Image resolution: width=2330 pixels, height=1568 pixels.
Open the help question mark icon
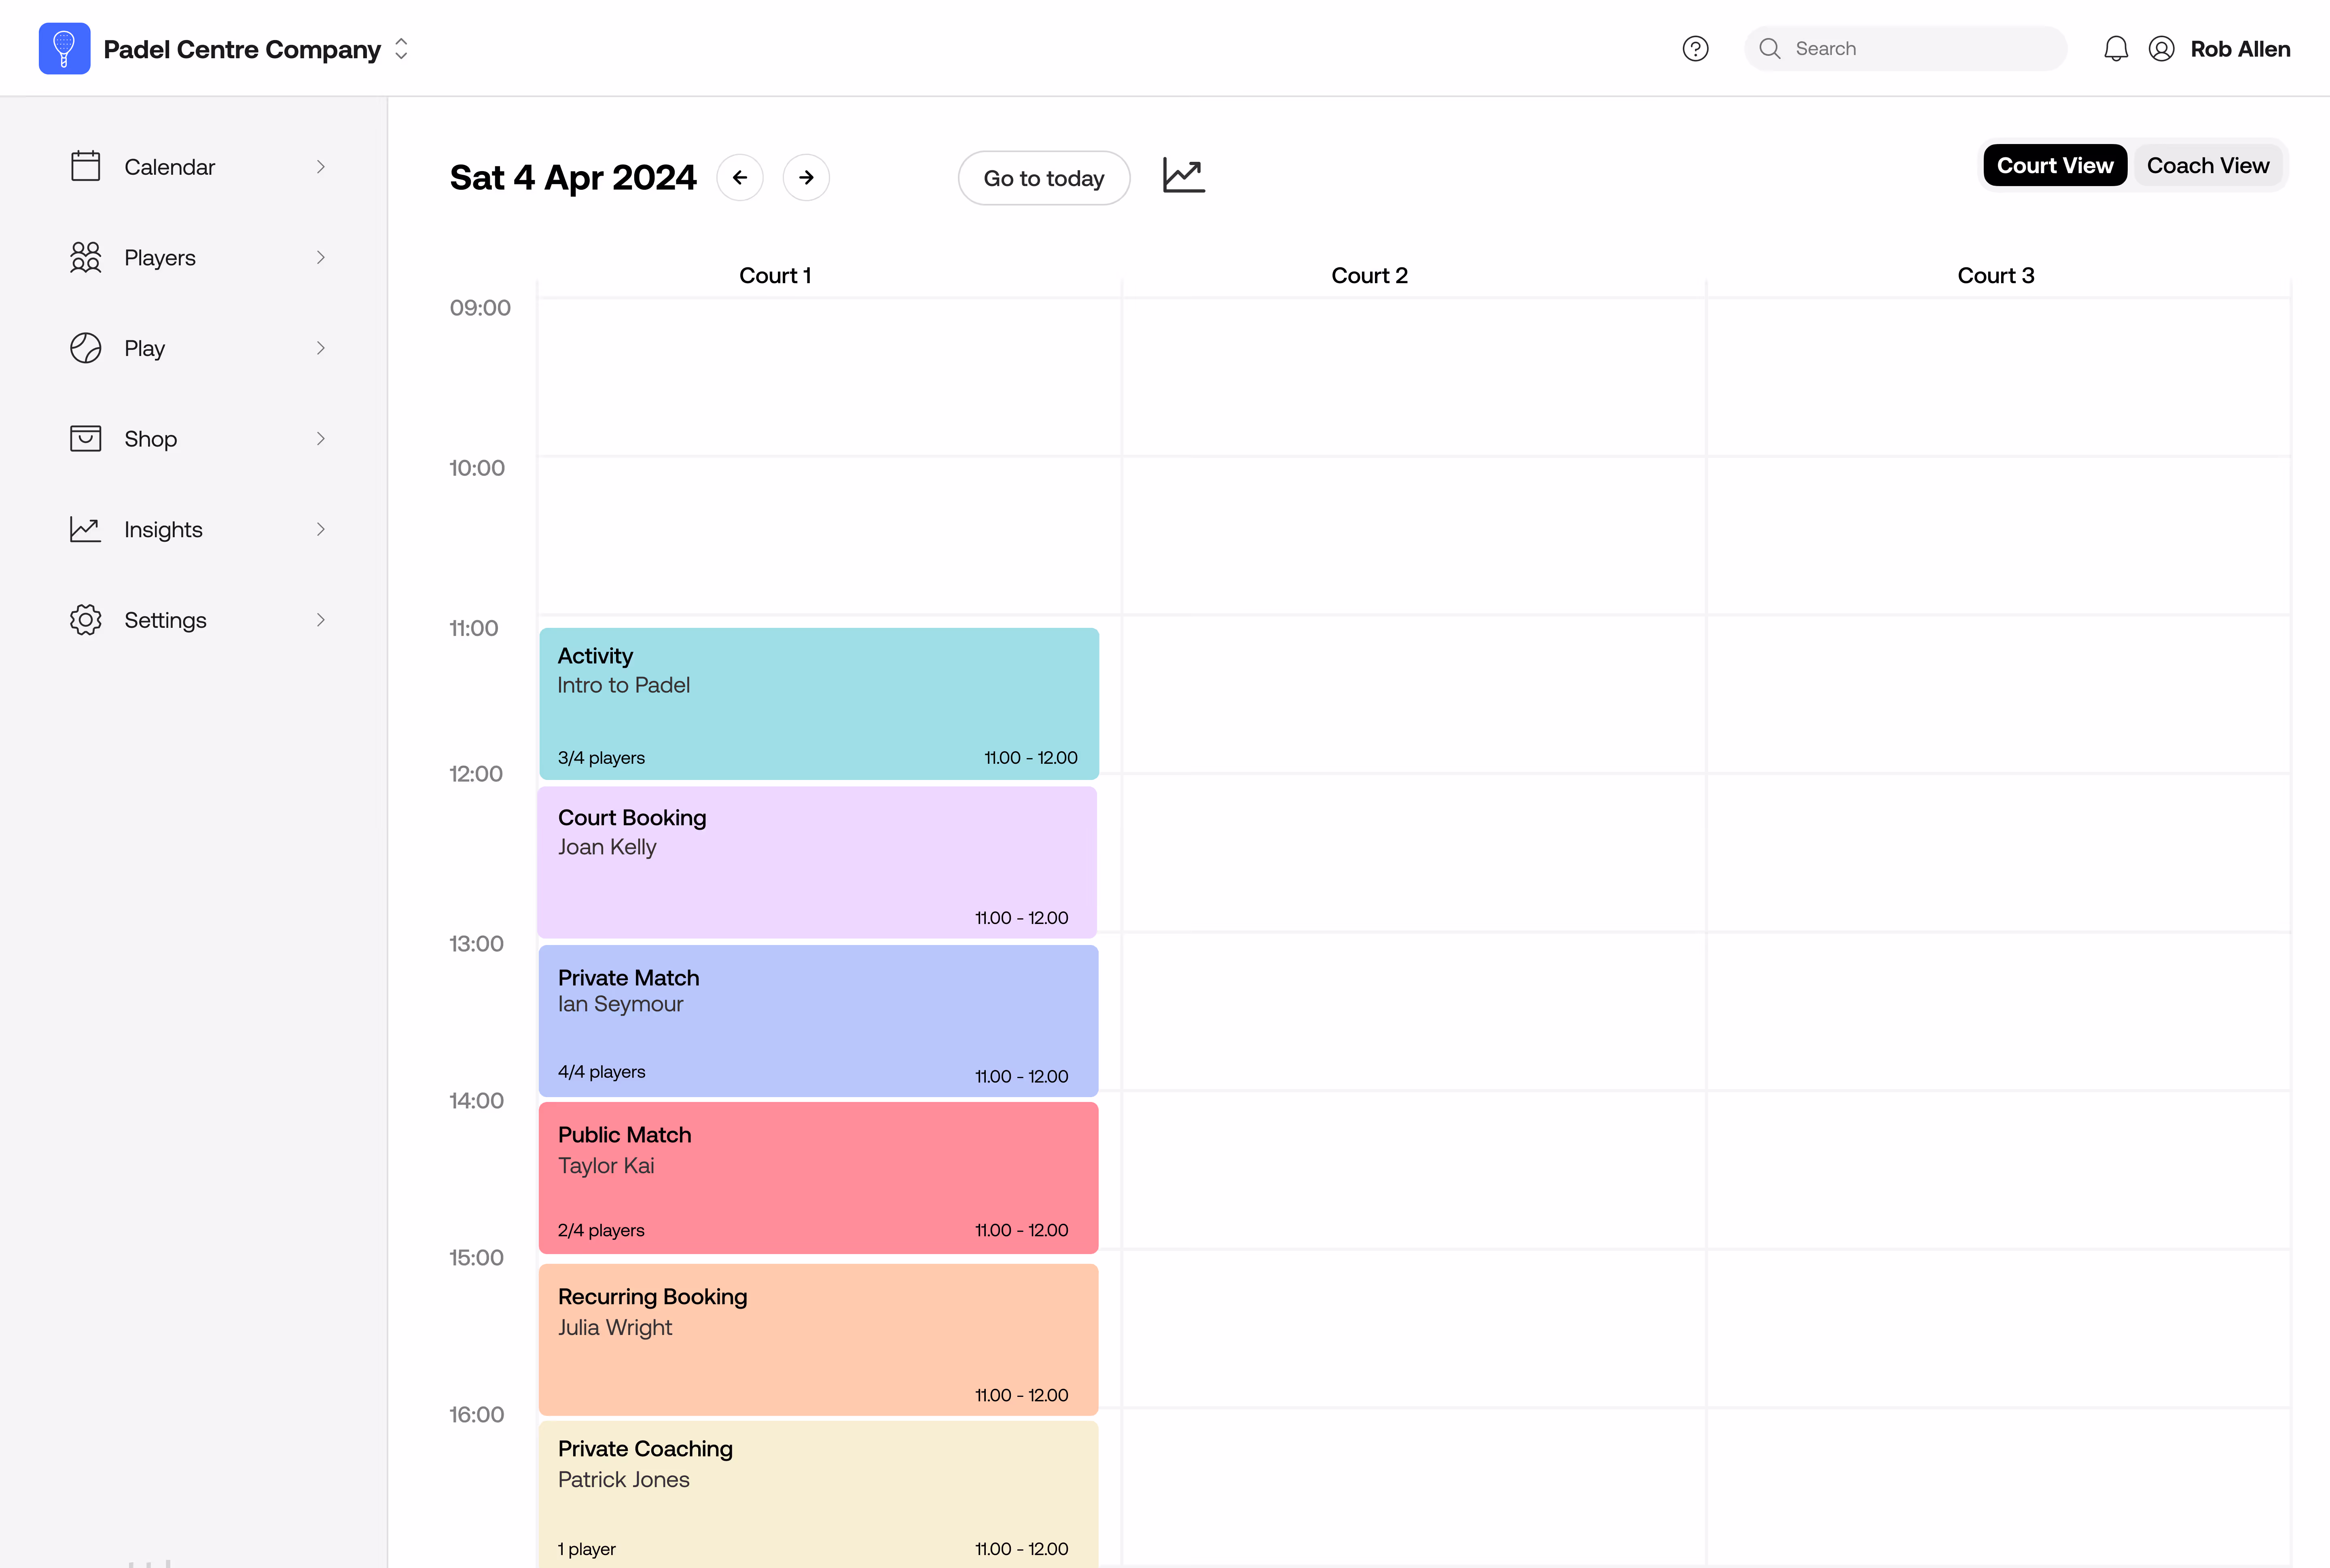pos(1695,48)
